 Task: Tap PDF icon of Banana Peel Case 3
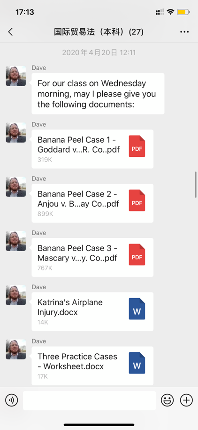point(137,255)
